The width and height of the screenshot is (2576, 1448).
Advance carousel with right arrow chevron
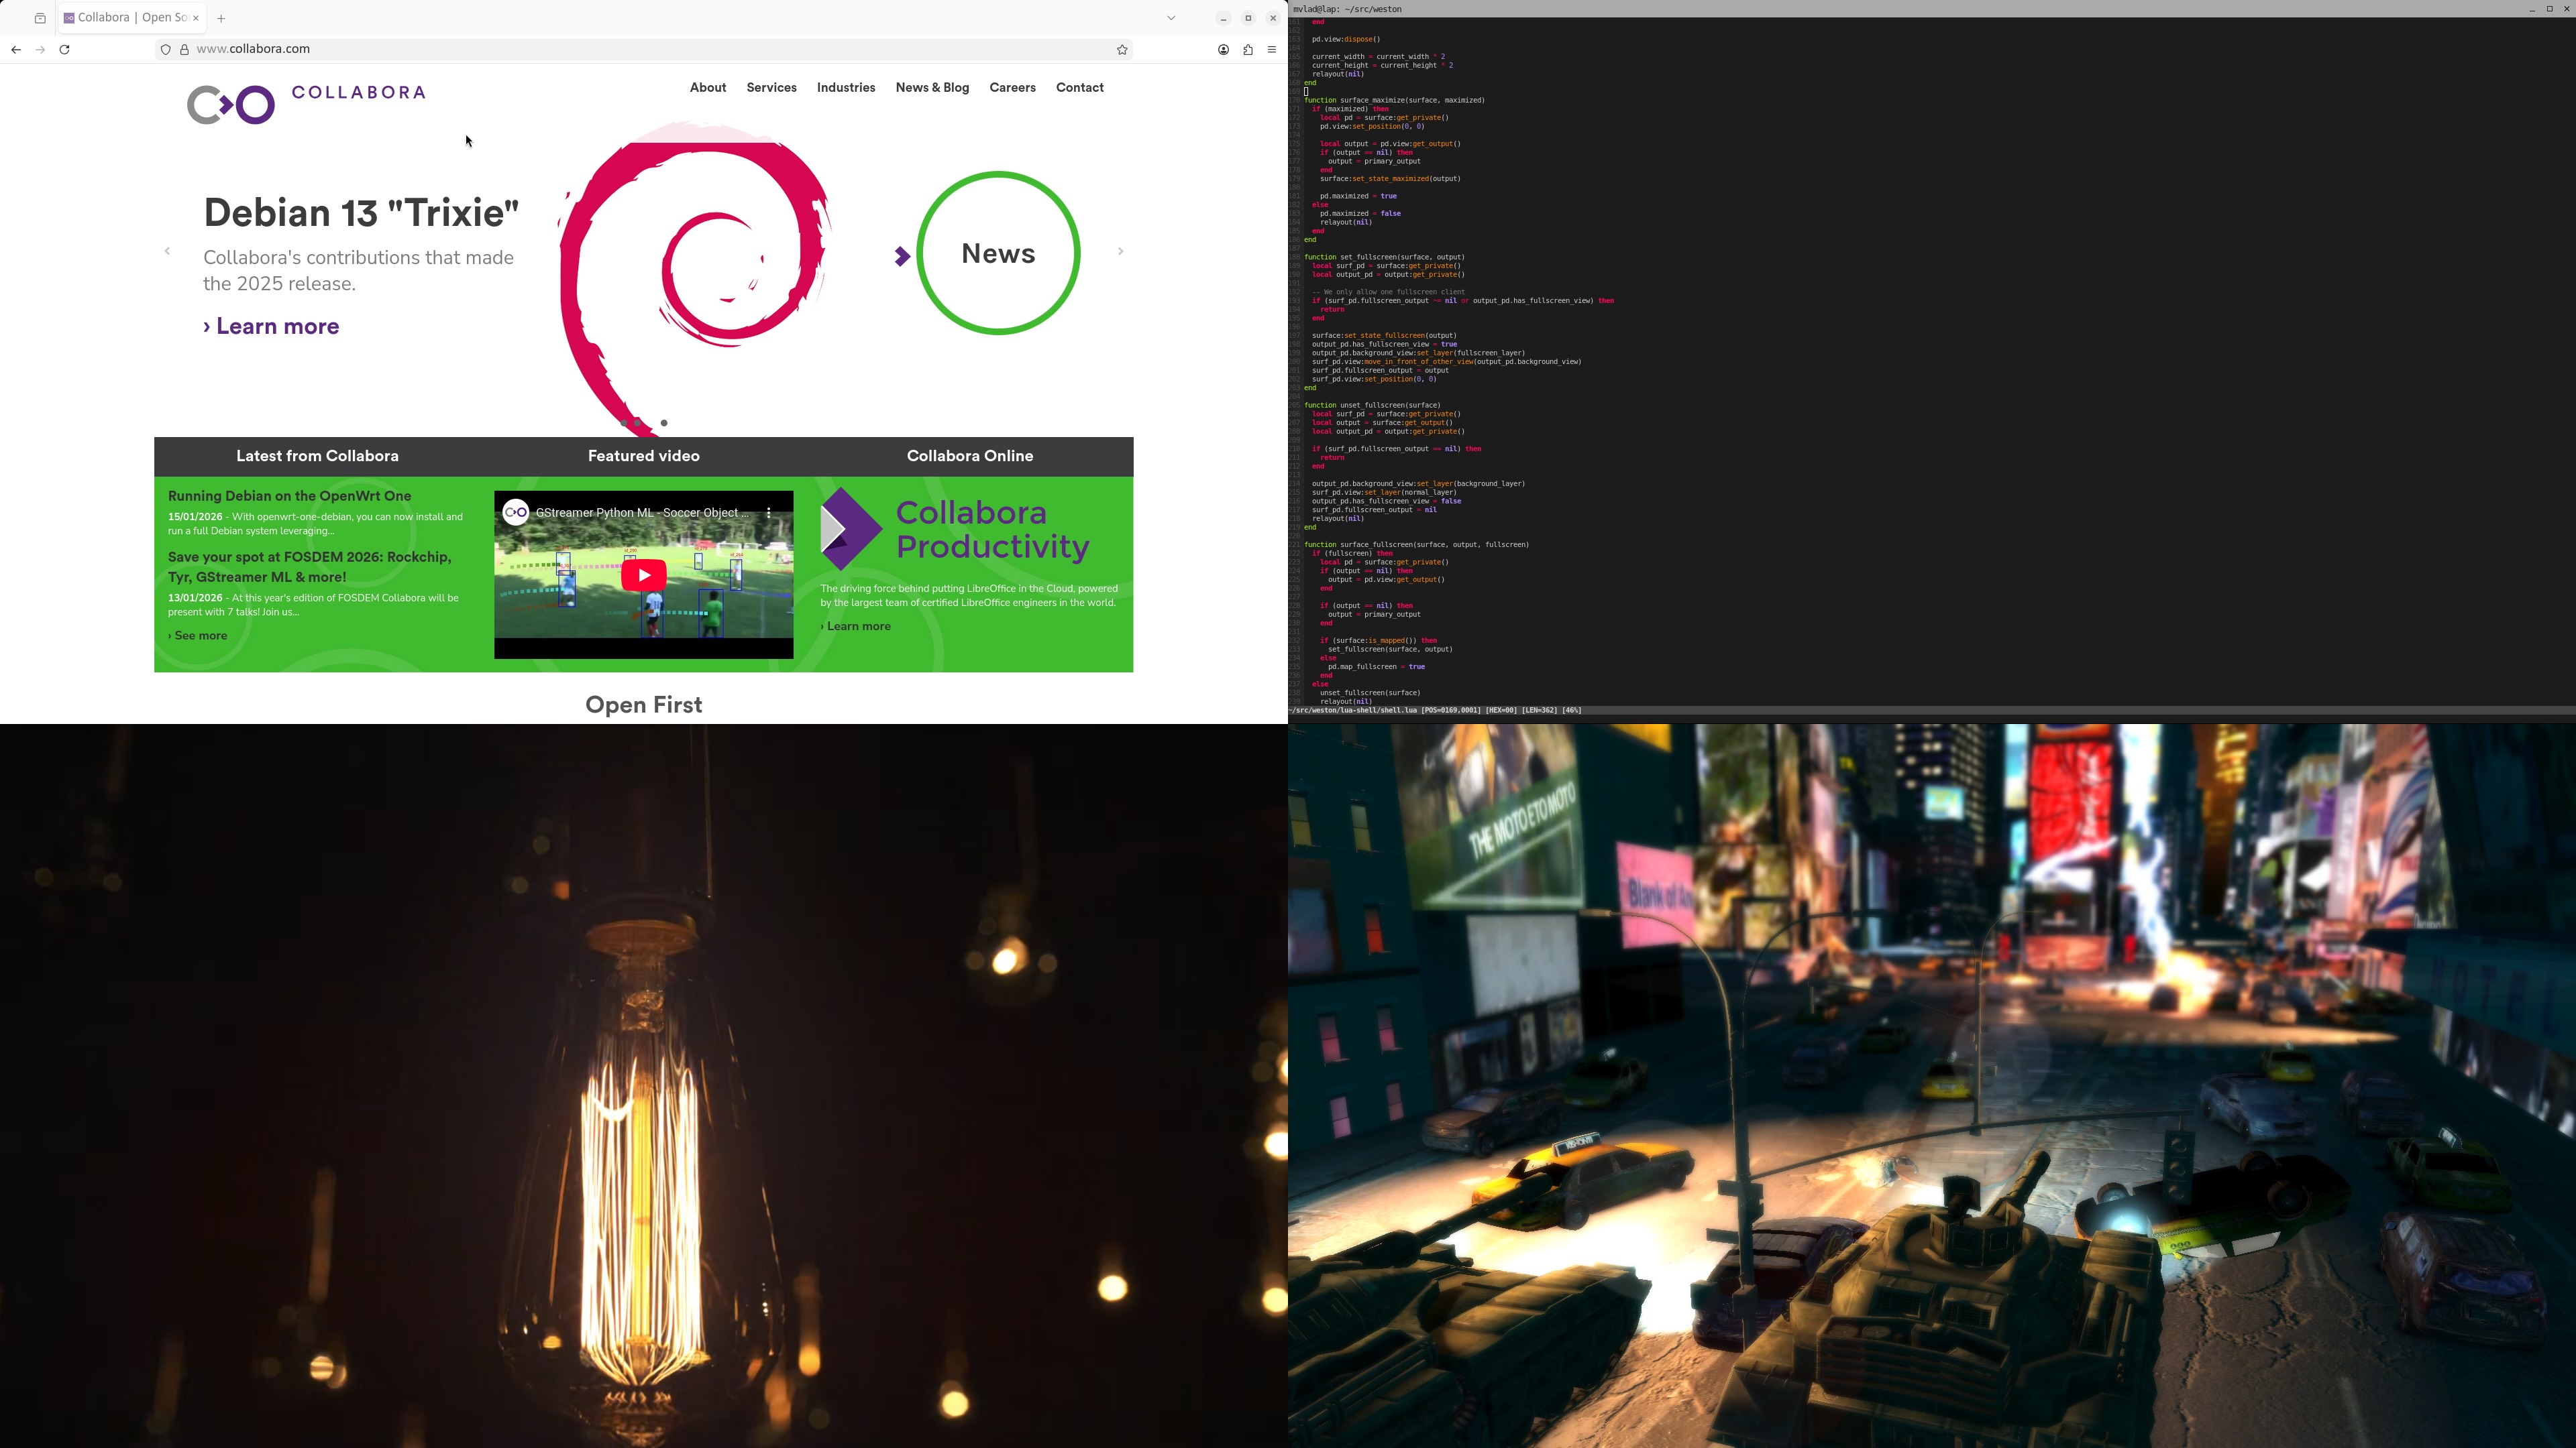coord(1120,251)
